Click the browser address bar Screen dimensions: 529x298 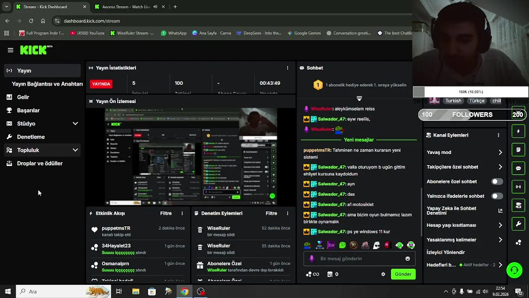pos(231,21)
